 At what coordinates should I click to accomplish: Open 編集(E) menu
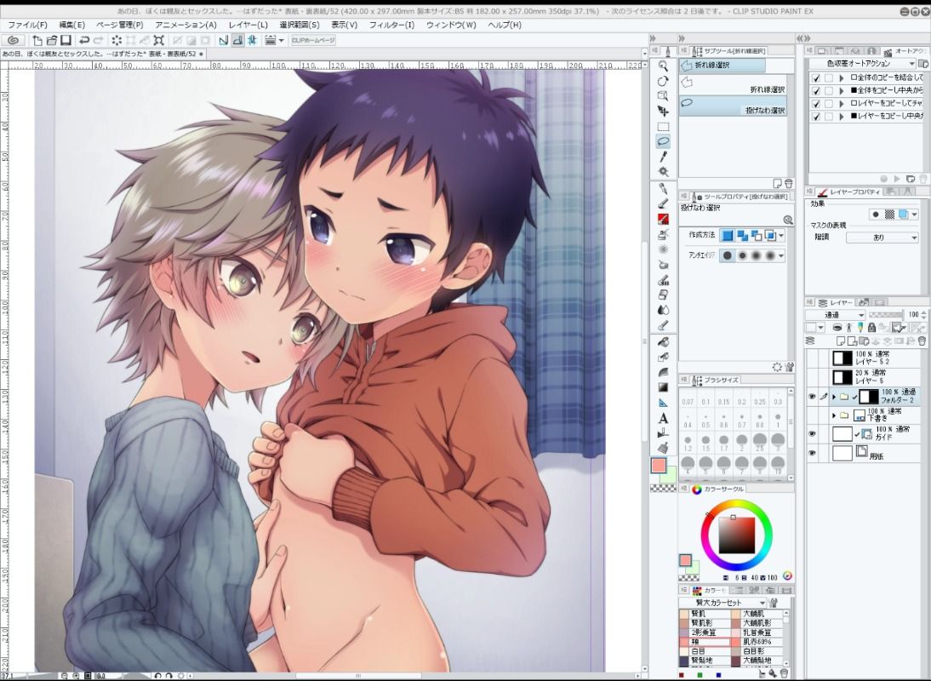(x=71, y=25)
